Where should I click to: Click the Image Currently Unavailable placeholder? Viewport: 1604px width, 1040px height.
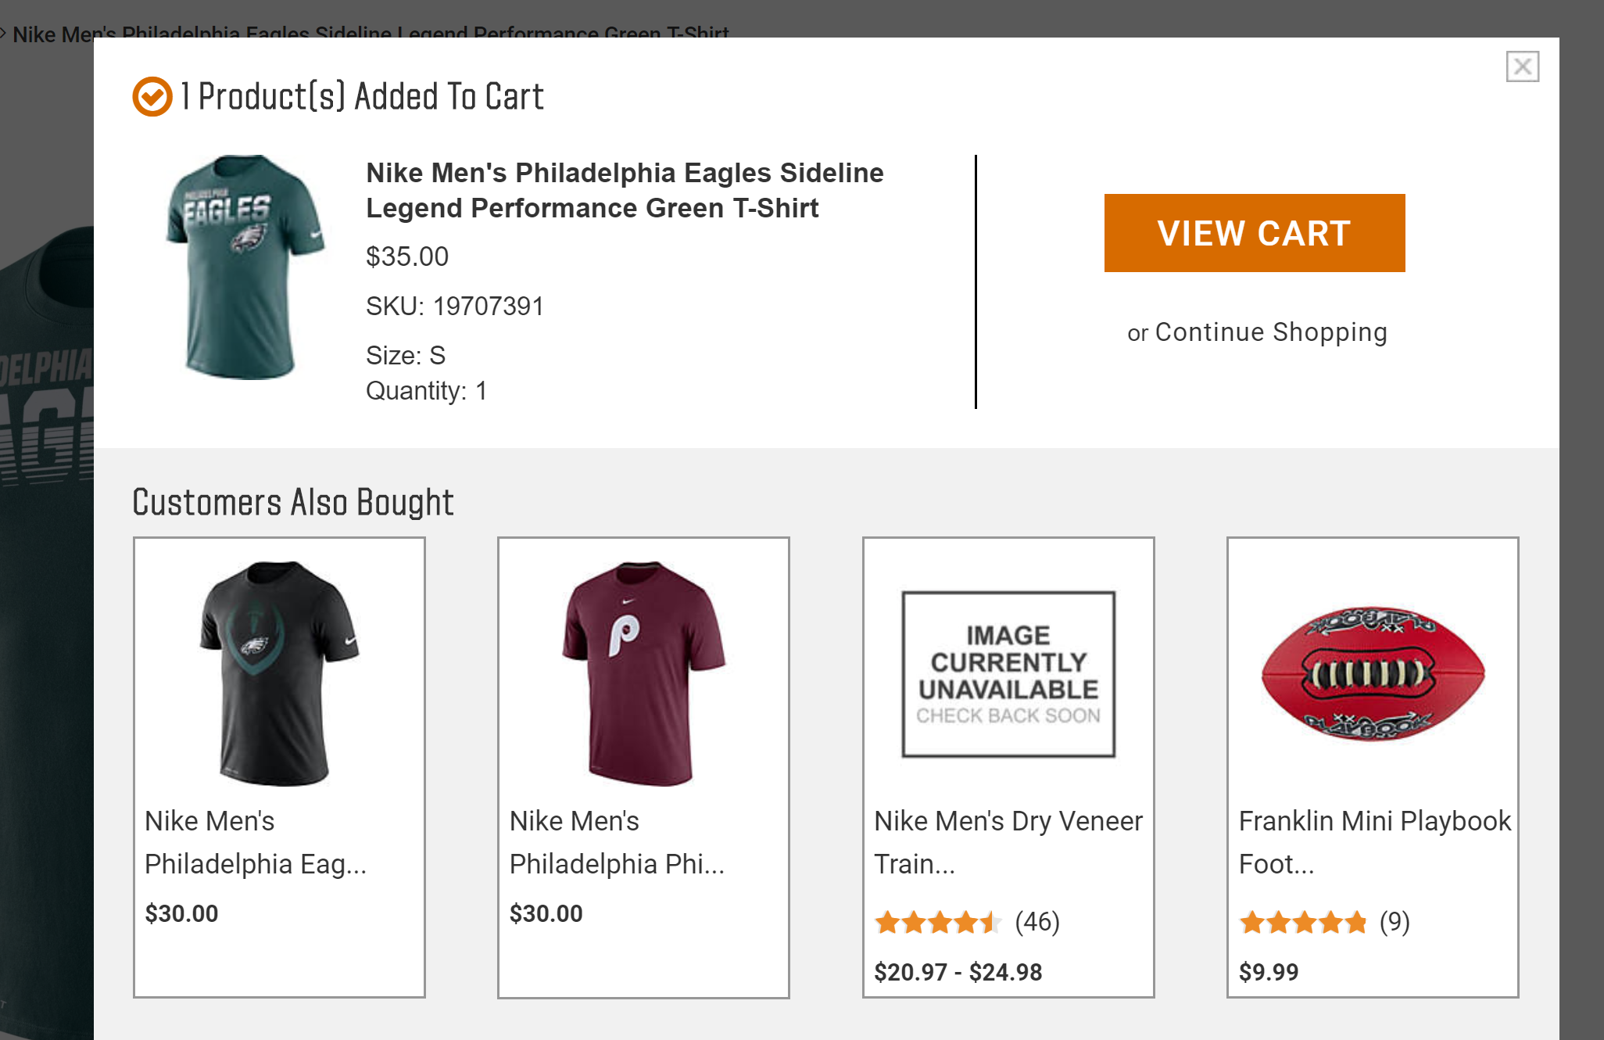(1007, 672)
